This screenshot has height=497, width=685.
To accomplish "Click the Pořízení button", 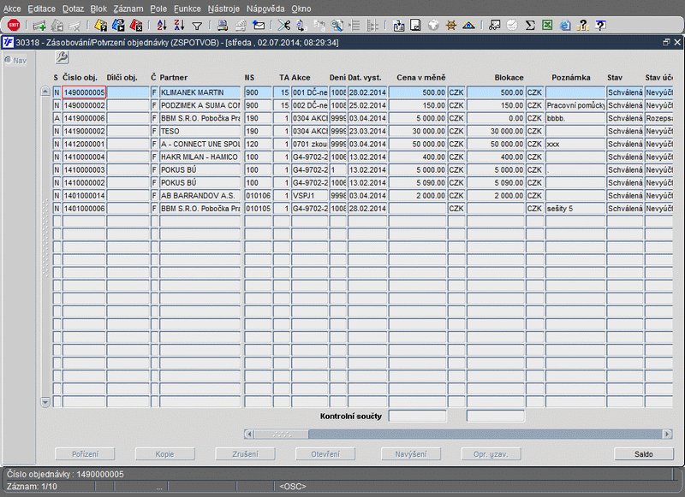I will pos(85,454).
